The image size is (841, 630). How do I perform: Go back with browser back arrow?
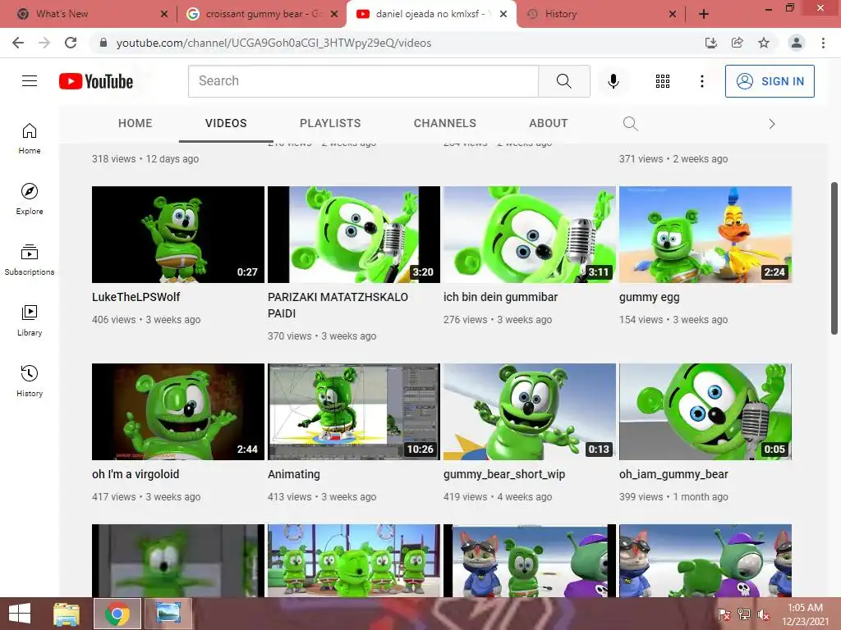pyautogui.click(x=18, y=43)
